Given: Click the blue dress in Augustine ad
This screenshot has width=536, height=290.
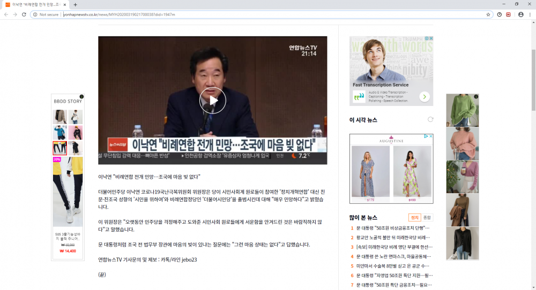Looking at the screenshot, I should 370,171.
